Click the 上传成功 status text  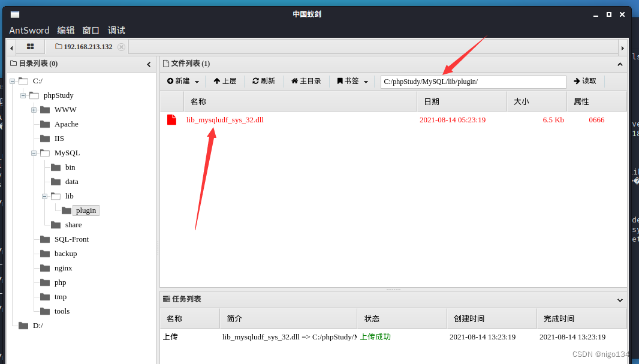point(375,337)
